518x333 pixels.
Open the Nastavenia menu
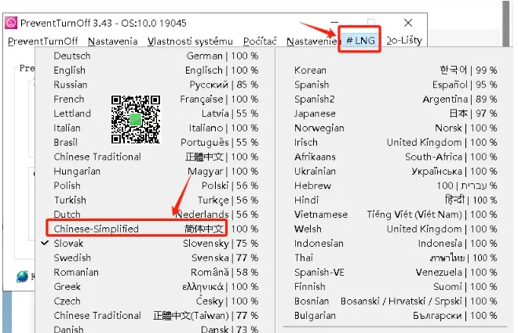click(x=113, y=42)
